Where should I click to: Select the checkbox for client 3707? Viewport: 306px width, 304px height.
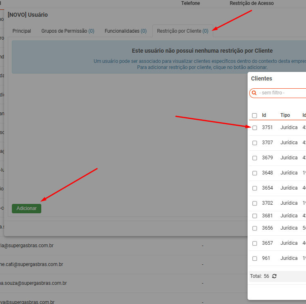[255, 143]
